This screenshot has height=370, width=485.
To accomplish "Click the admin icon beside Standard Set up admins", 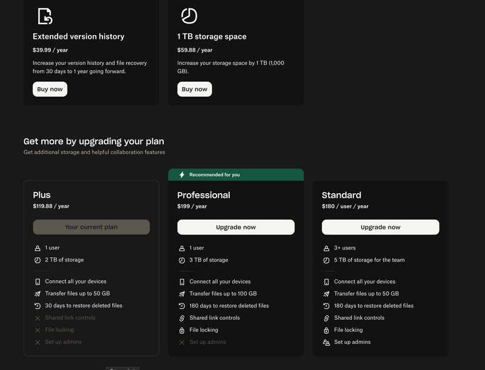I will pyautogui.click(x=327, y=343).
